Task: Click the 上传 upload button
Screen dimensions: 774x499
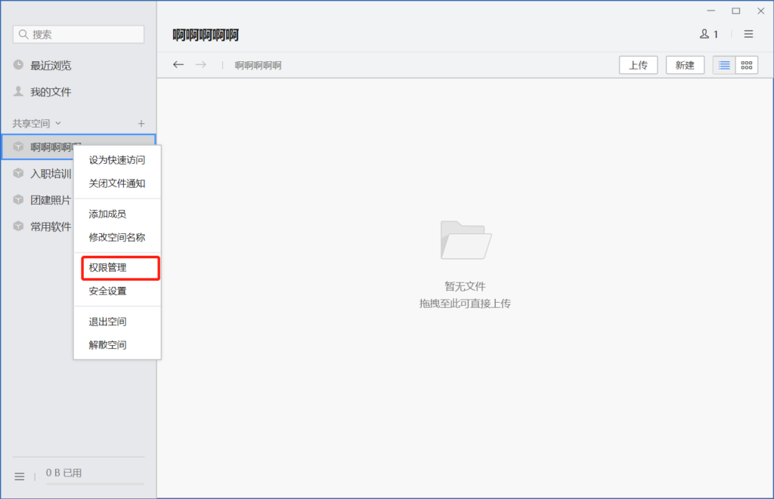Action: (638, 65)
